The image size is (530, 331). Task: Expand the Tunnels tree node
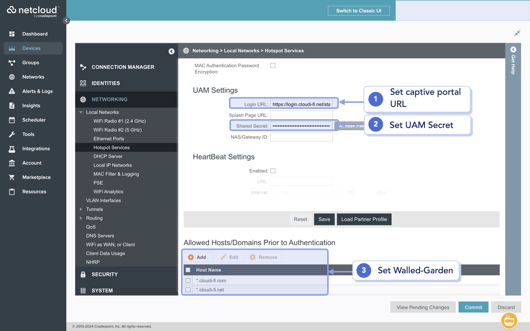tap(81, 209)
